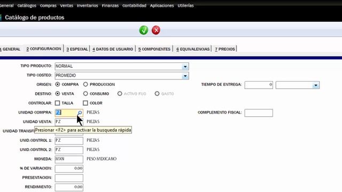Click the PRESENTACION input field

[x=69, y=178]
